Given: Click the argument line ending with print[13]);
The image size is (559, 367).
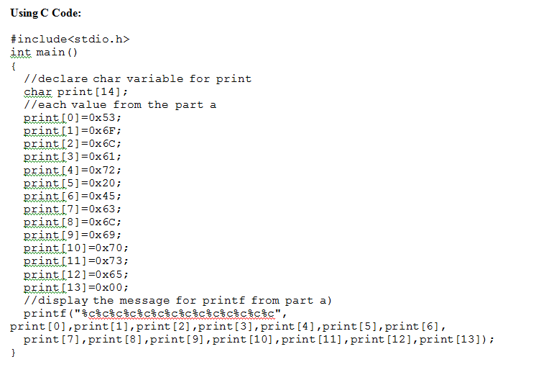Looking at the screenshot, I should pyautogui.click(x=259, y=340).
